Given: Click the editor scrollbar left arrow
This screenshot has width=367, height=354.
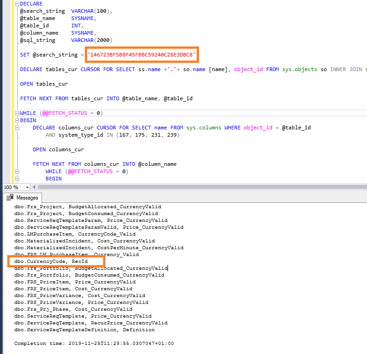Looking at the screenshot, I should [34, 187].
